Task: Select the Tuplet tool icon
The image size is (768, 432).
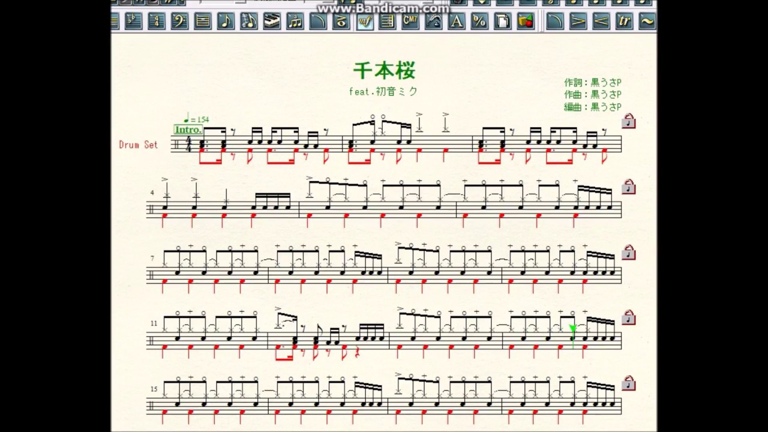Action: pos(295,22)
